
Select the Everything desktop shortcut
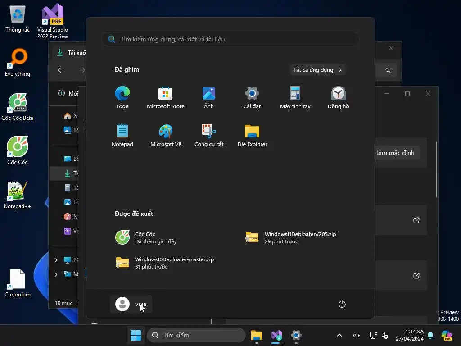18,62
